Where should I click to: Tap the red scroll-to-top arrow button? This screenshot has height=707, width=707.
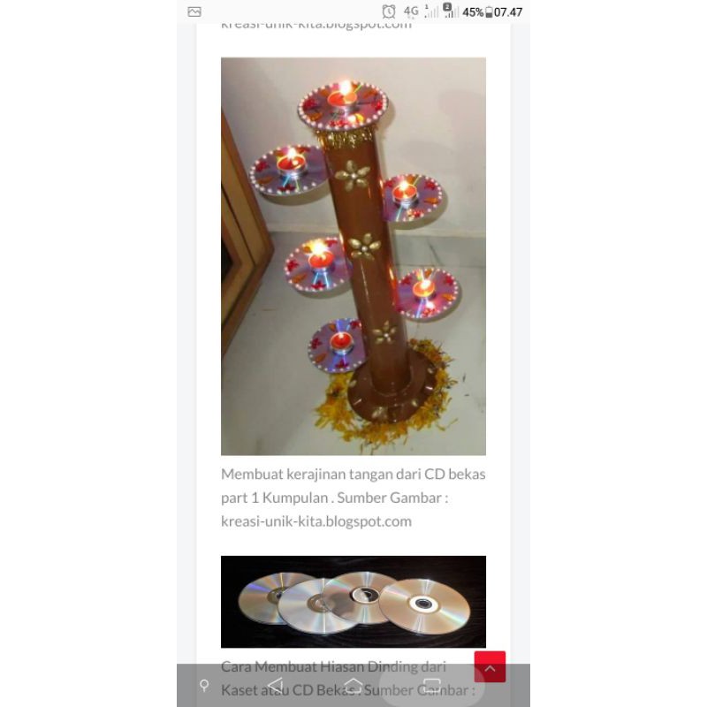point(490,666)
